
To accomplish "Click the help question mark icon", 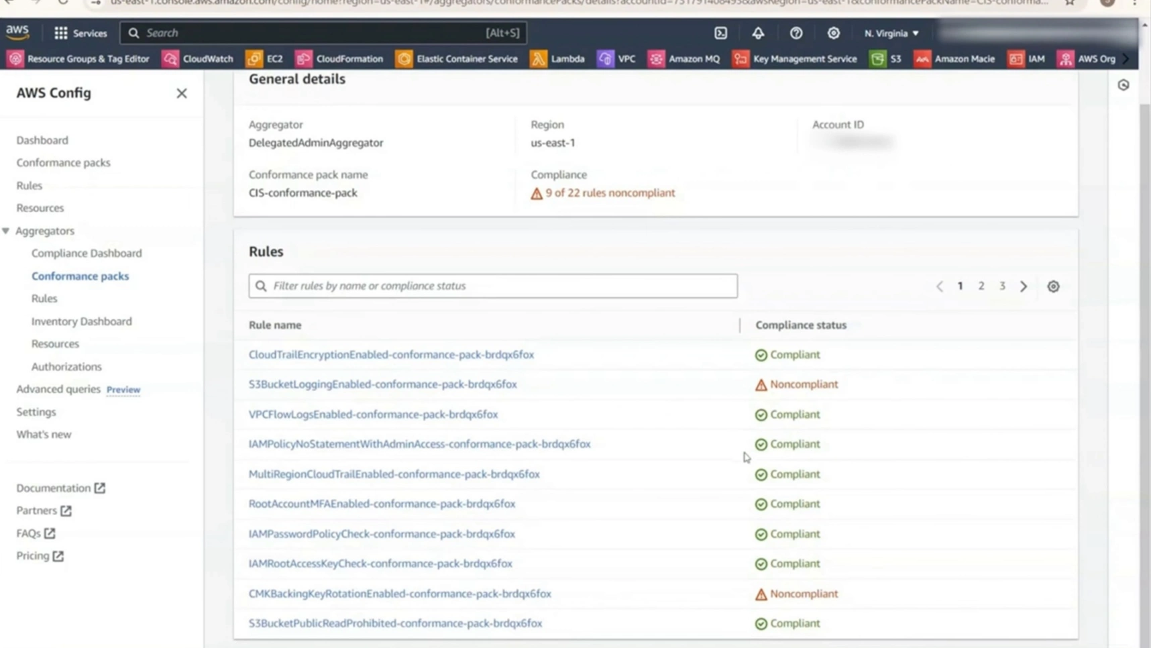I will pyautogui.click(x=796, y=33).
